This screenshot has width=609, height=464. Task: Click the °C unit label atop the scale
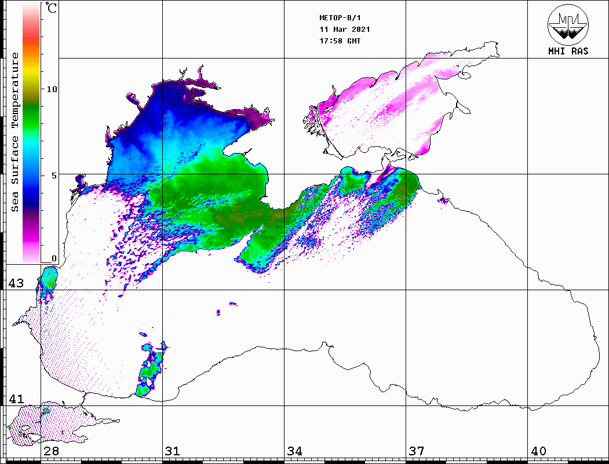pyautogui.click(x=51, y=8)
